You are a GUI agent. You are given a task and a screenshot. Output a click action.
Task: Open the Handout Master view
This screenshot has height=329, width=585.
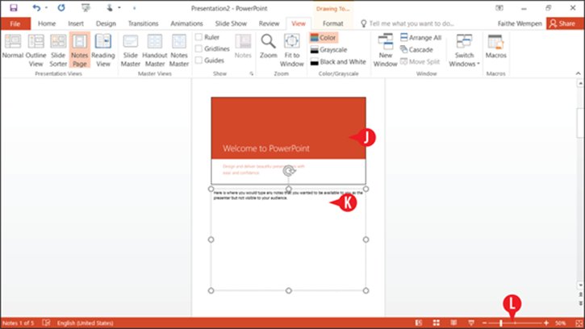[154, 50]
